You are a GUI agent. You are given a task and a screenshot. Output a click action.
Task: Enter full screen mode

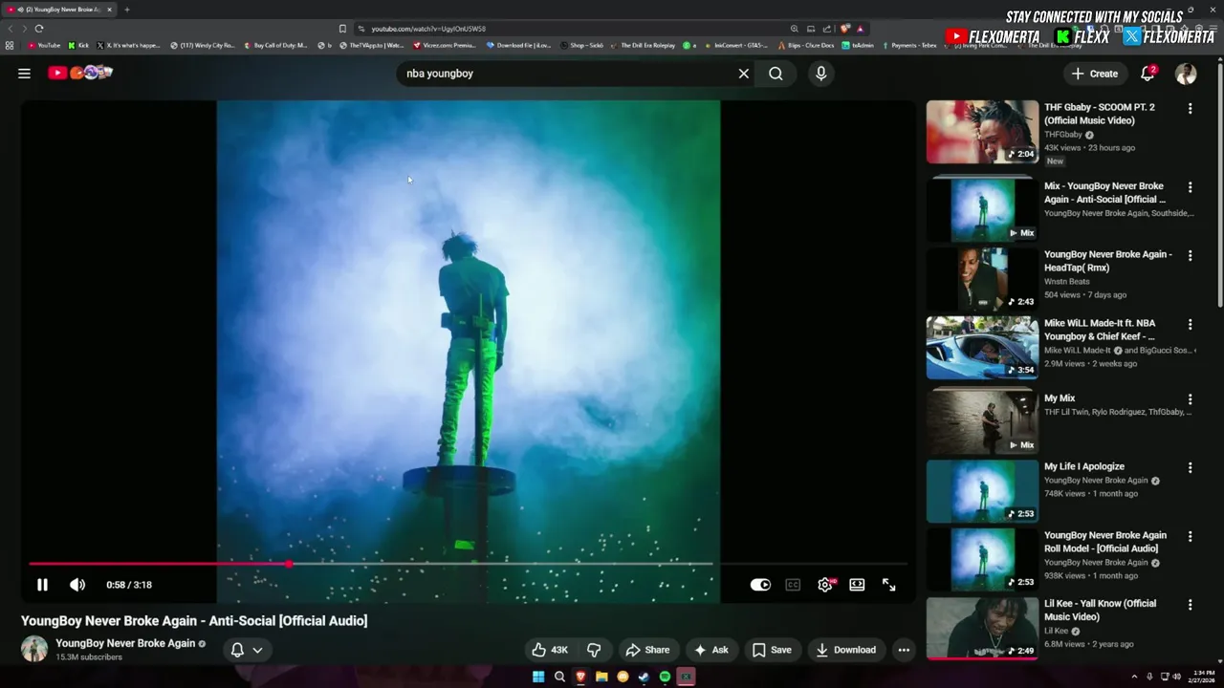(888, 585)
